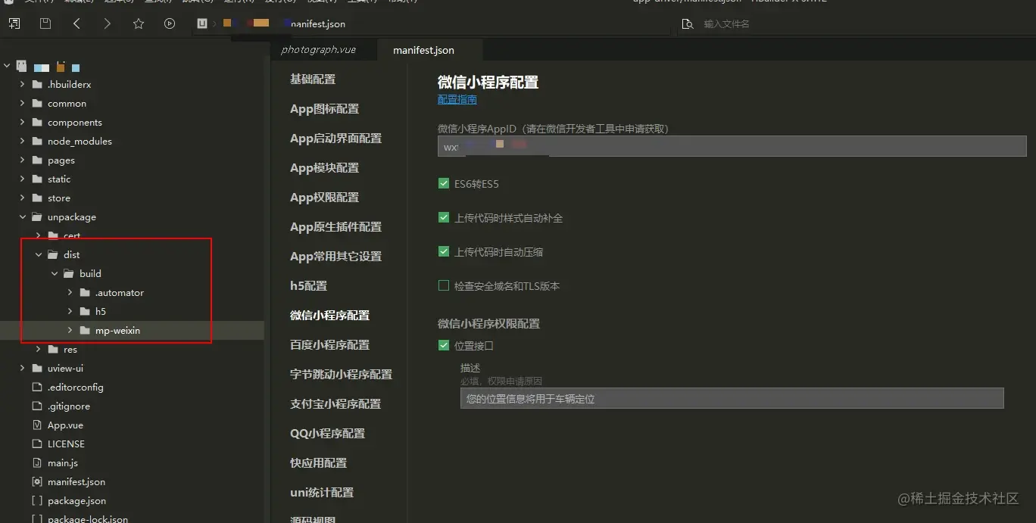Click the package.json brackets icon
Screen dimensions: 1036x523
pyautogui.click(x=37, y=500)
